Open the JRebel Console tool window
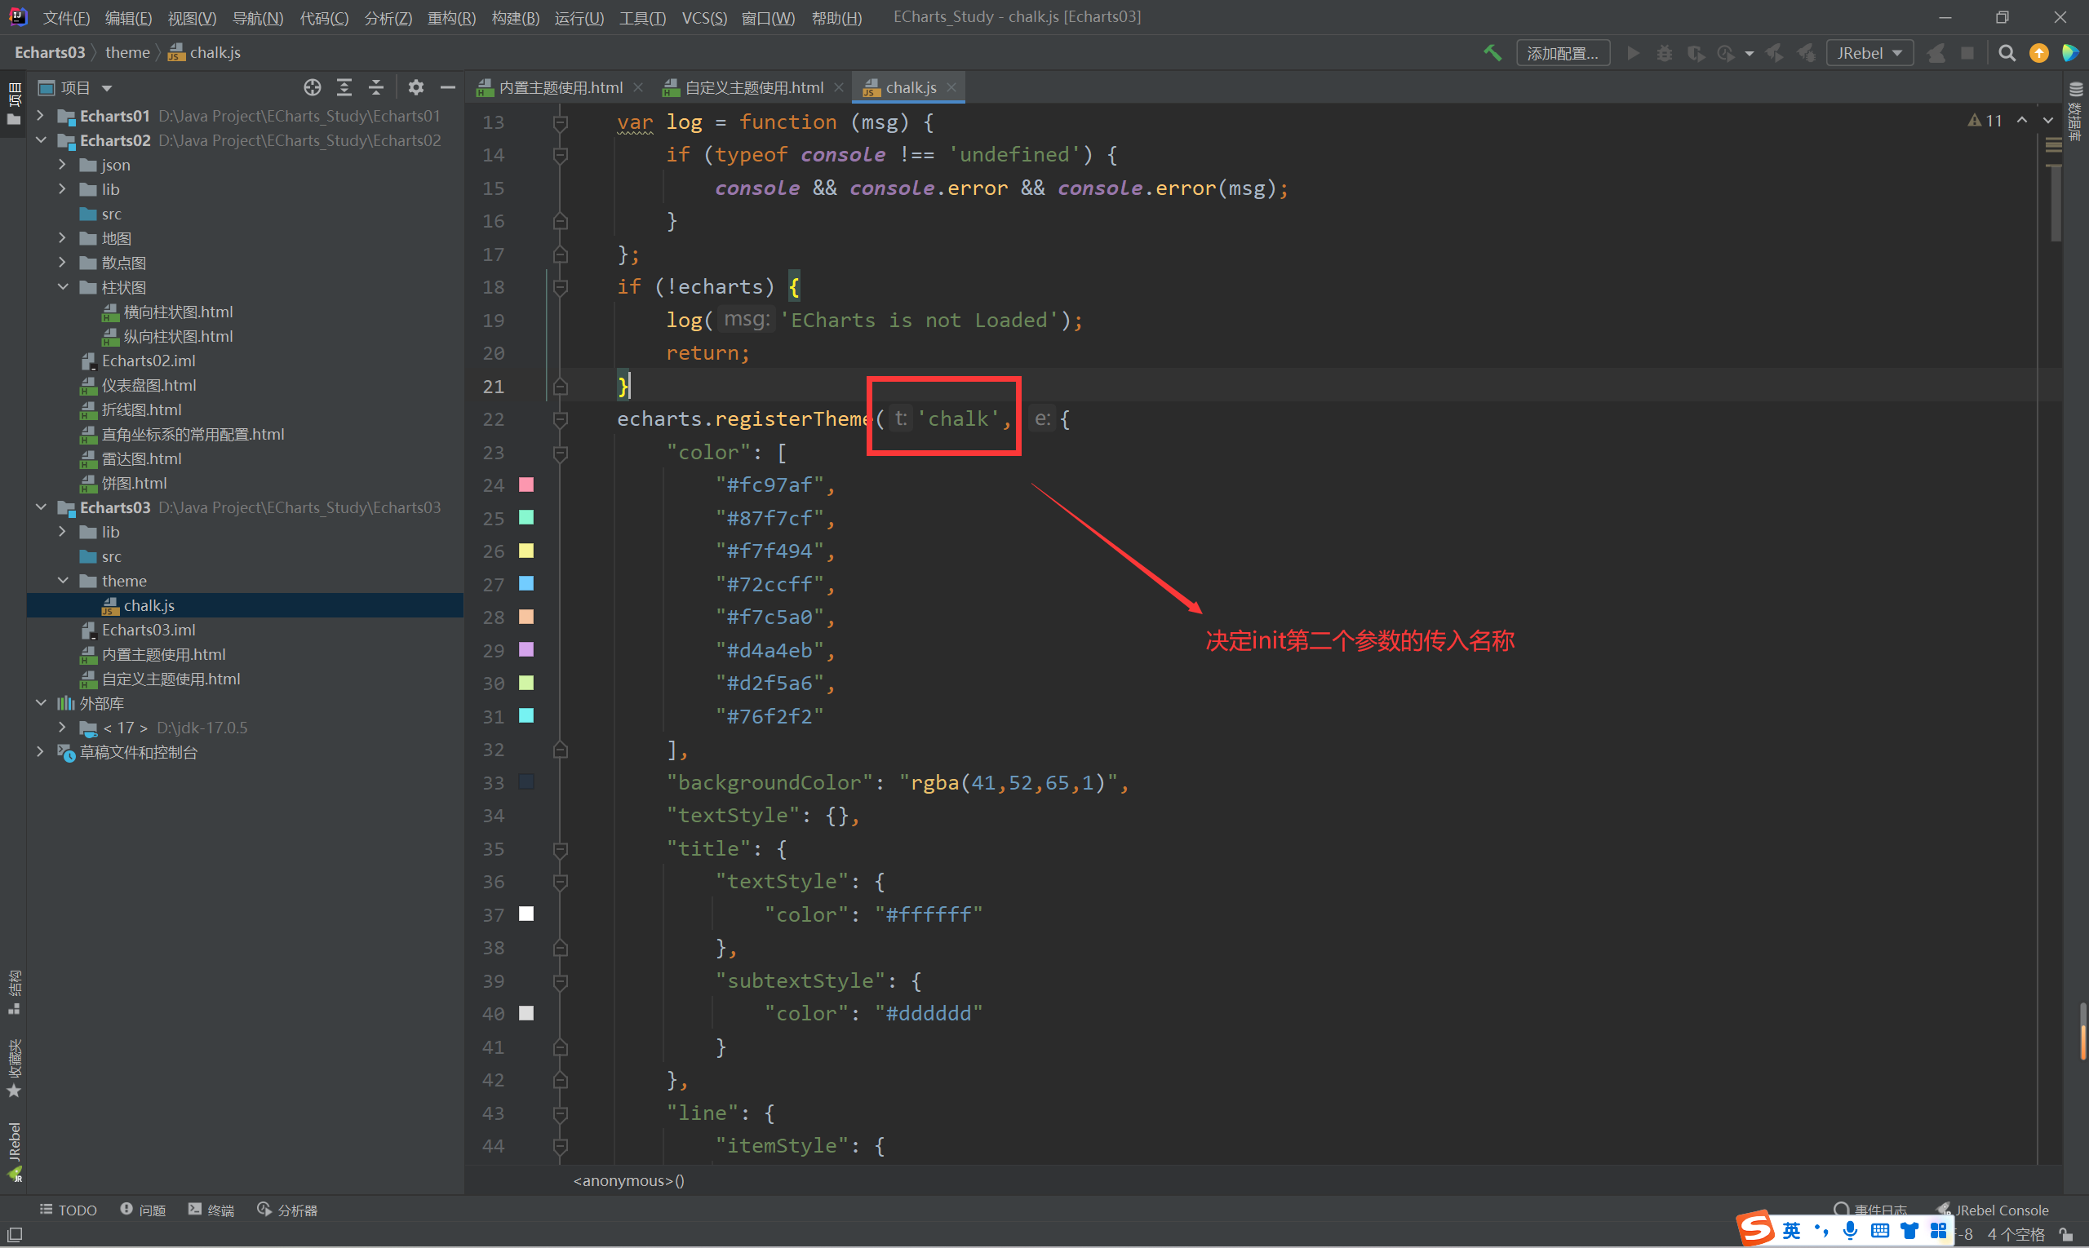Image resolution: width=2089 pixels, height=1248 pixels. 1993,1210
